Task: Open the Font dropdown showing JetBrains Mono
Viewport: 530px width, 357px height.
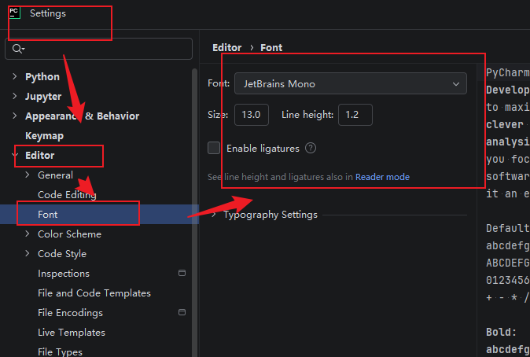Action: click(351, 83)
